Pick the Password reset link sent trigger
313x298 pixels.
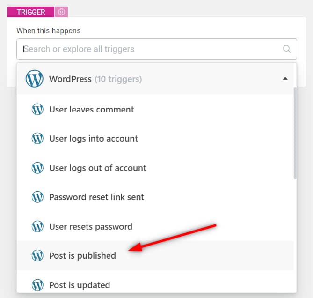point(155,197)
